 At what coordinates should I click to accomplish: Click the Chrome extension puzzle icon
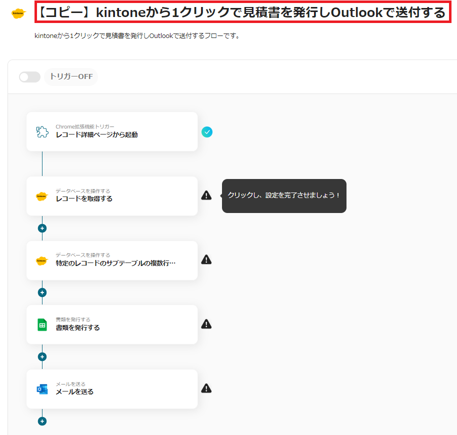coord(42,131)
